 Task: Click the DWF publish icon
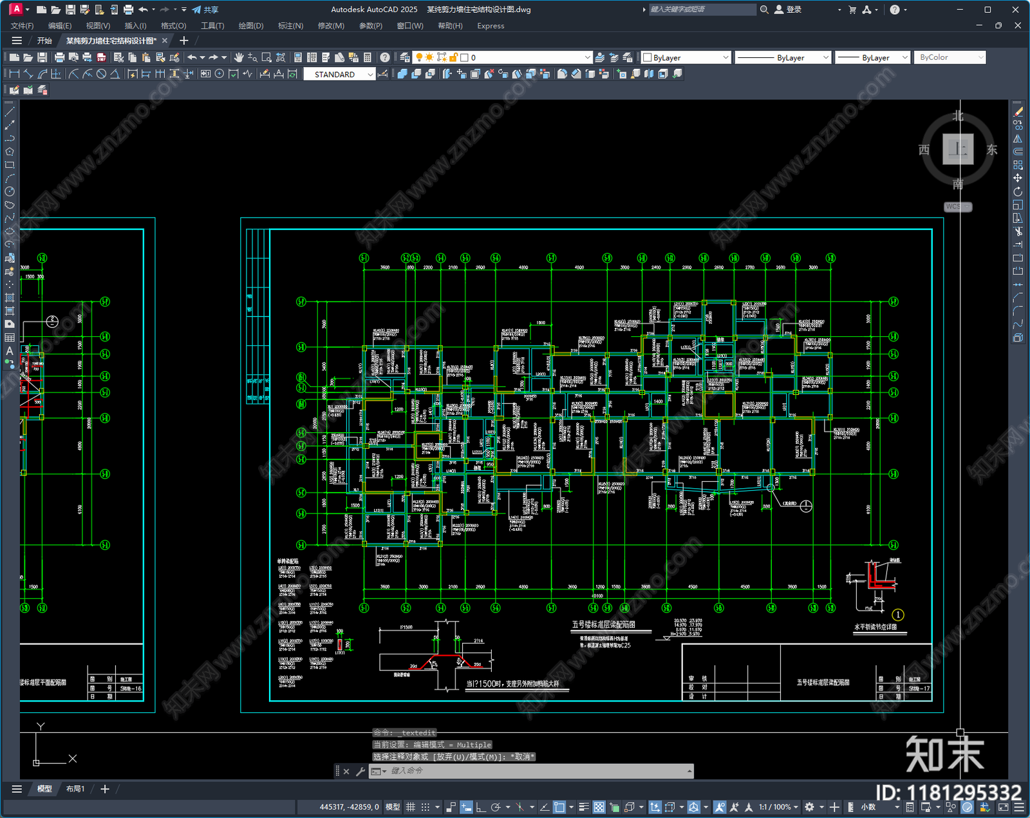tap(101, 57)
